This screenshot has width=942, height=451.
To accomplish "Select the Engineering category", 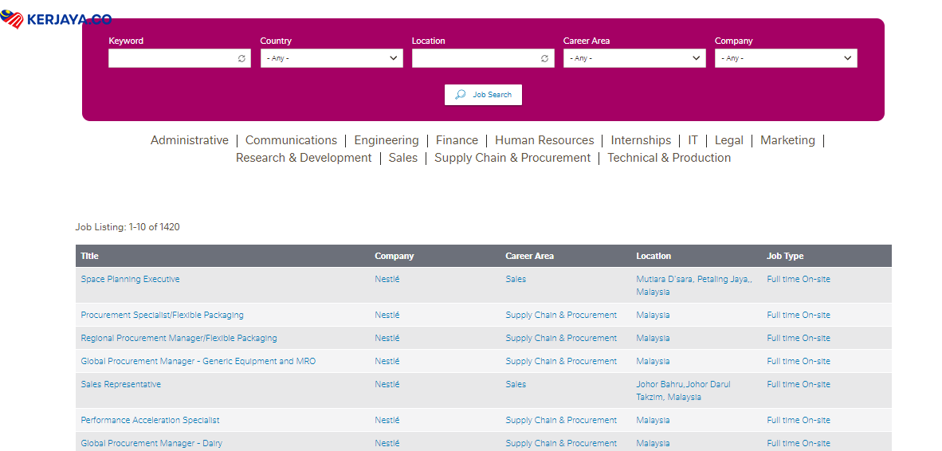I will click(387, 140).
